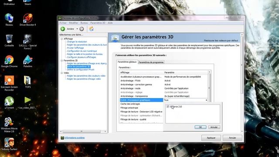This screenshot has width=279, height=157.
Task: Open the Modifier menu
Action: point(74,23)
